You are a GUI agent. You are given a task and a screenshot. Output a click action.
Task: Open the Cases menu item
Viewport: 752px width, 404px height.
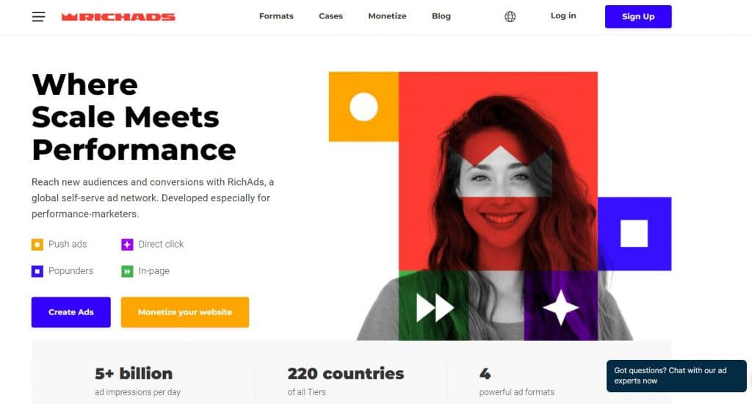coord(331,16)
